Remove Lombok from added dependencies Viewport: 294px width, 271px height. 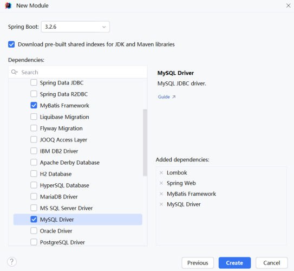(x=161, y=173)
